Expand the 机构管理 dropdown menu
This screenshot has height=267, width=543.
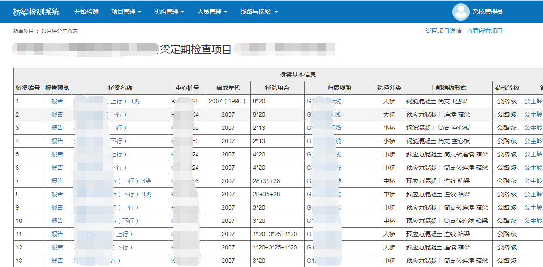pos(169,12)
